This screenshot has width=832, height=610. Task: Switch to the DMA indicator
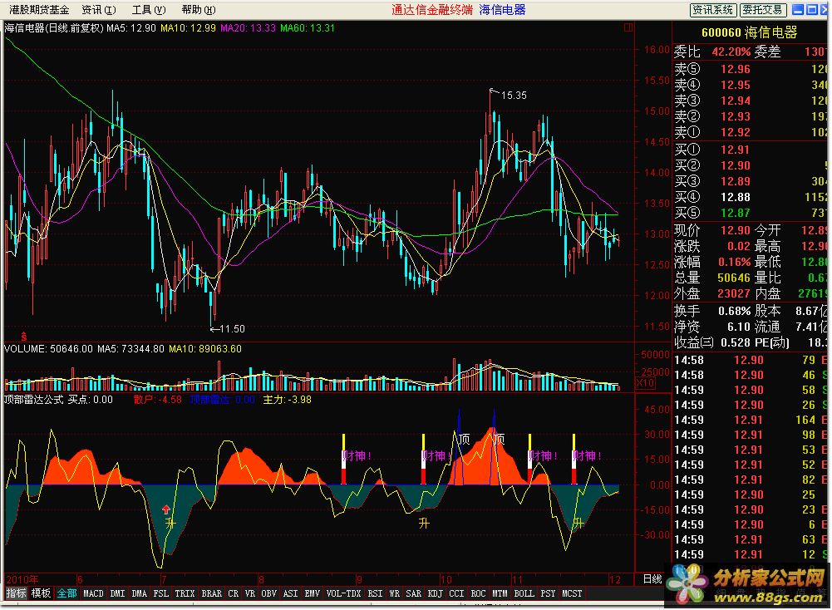point(139,593)
